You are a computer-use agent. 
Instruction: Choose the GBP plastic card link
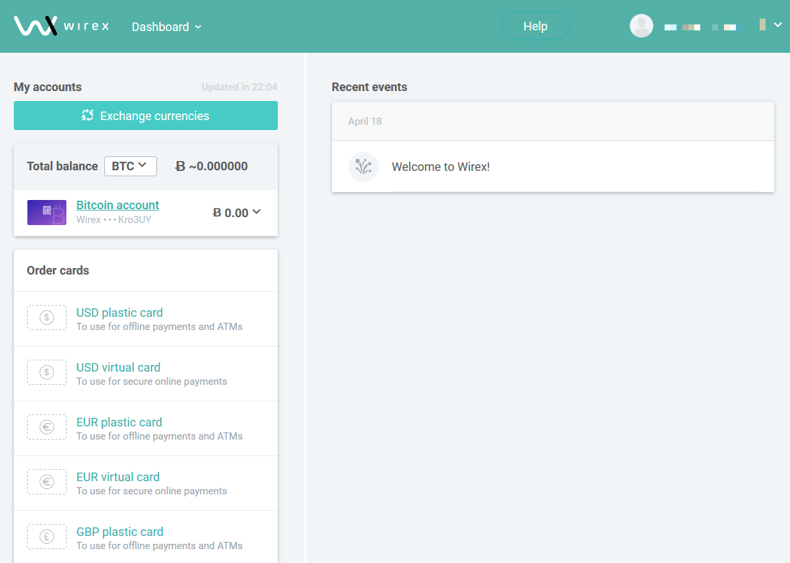[x=119, y=532]
